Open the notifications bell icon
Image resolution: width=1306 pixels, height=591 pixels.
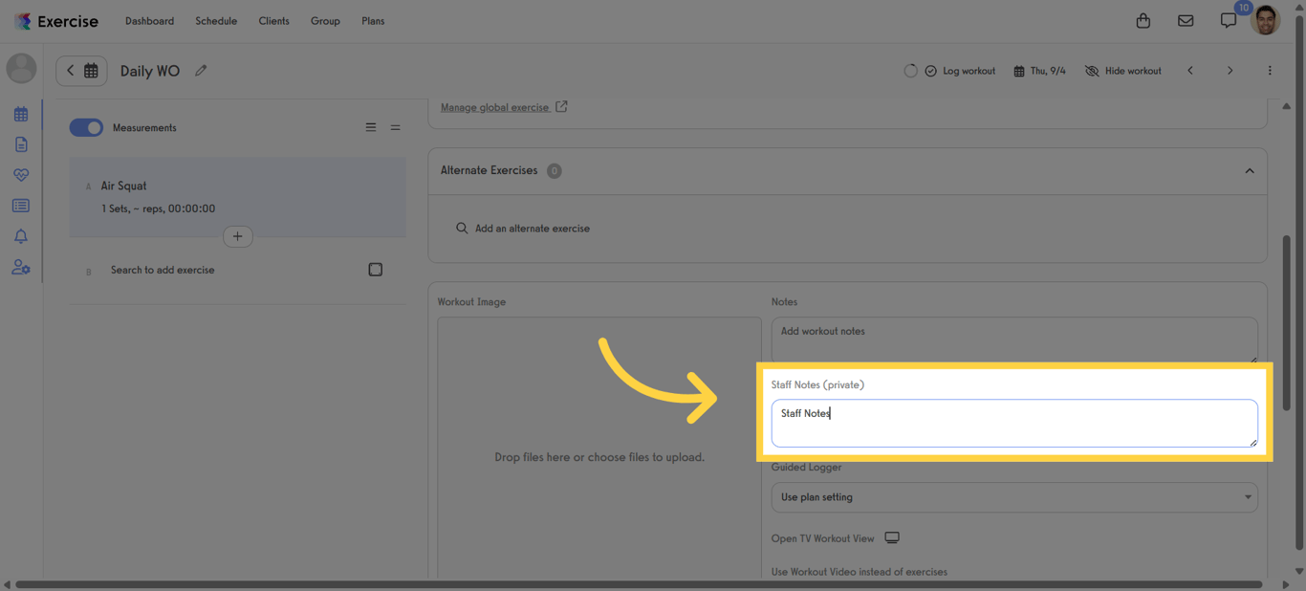click(21, 235)
